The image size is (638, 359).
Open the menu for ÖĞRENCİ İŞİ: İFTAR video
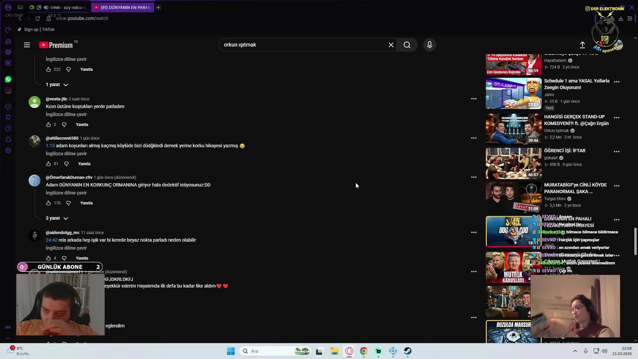[x=617, y=152]
